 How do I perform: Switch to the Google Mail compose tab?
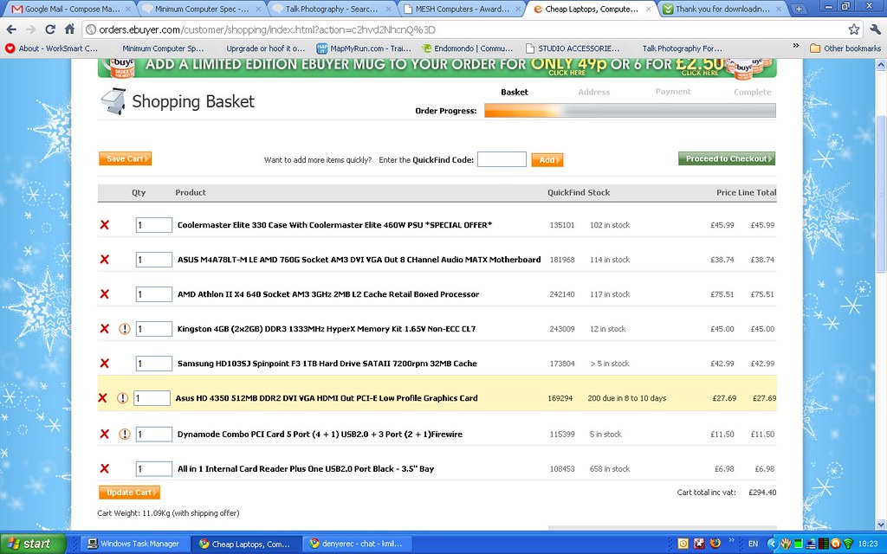pos(70,9)
